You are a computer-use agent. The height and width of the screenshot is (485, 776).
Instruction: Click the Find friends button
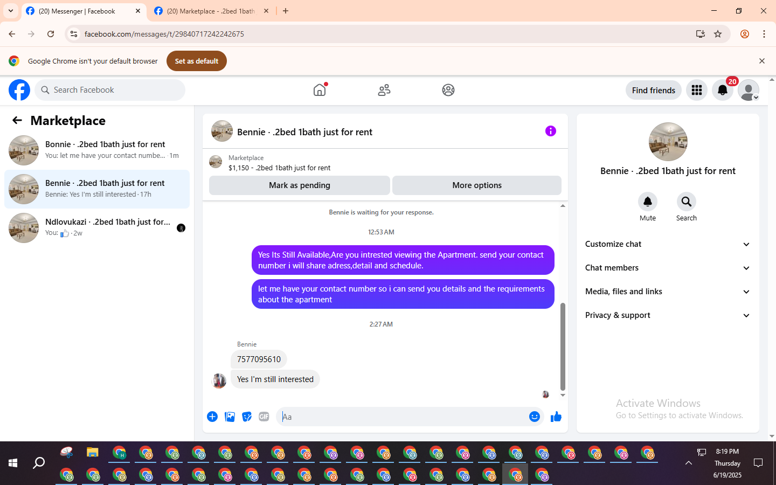coord(654,90)
